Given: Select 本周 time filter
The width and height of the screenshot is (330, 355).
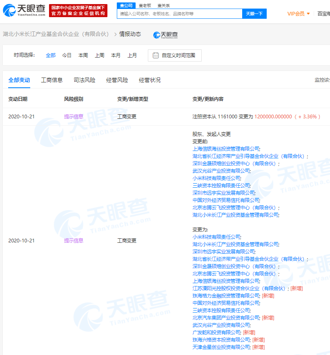Looking at the screenshot, I should [x=83, y=55].
